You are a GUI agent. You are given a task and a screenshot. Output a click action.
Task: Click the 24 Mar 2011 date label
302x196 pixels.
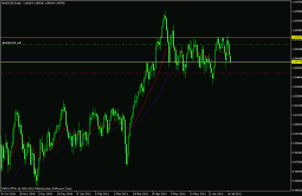click(x=141, y=194)
